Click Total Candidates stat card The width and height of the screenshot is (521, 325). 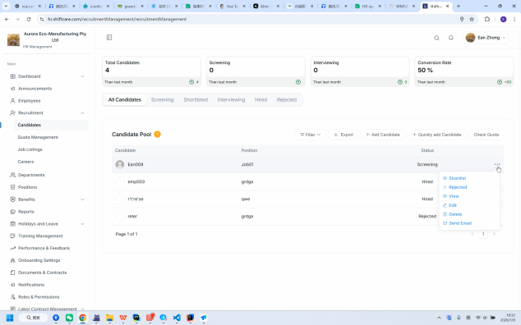[x=151, y=71]
